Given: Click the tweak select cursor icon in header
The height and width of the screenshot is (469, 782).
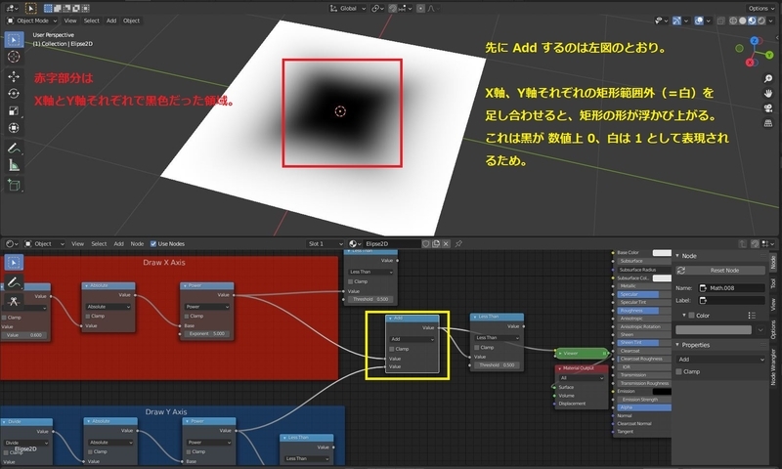Looking at the screenshot, I should (30, 8).
